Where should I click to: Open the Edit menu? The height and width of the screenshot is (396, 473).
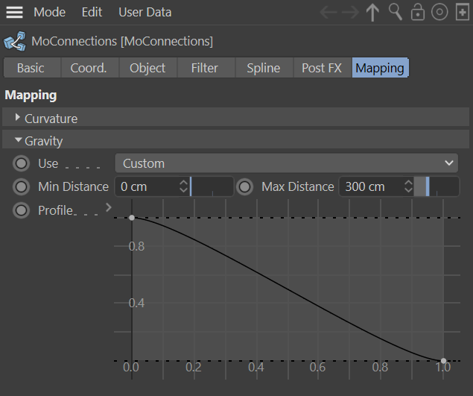92,13
